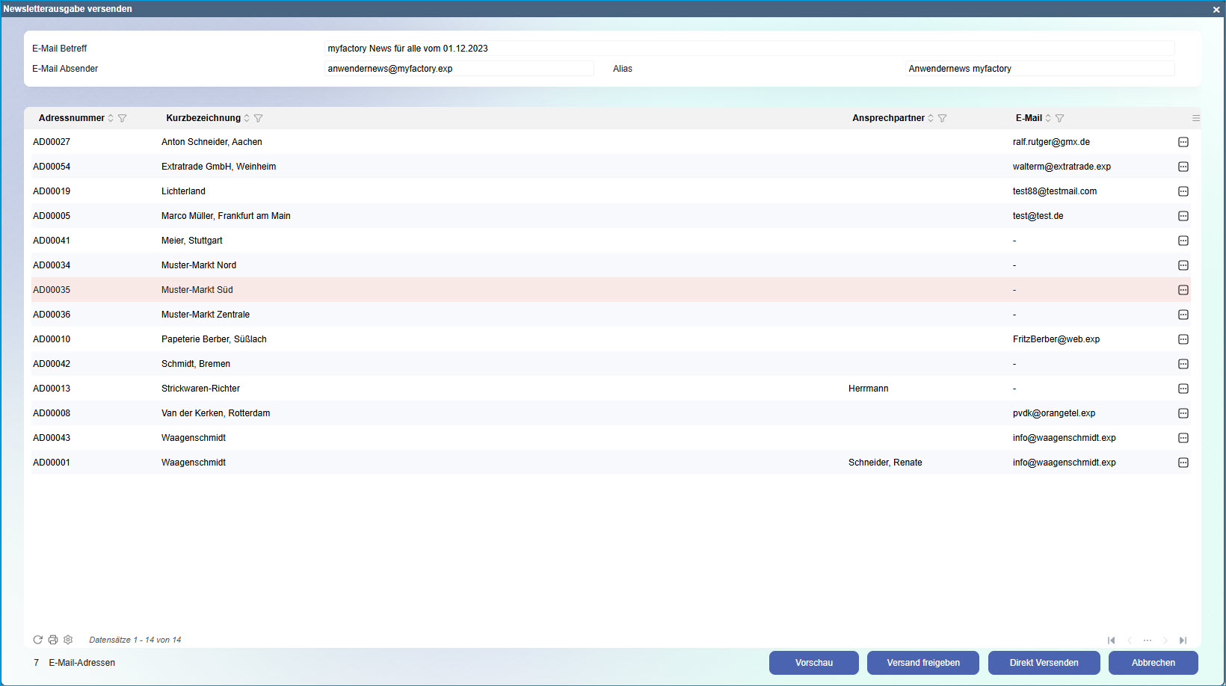Click the refresh icon below the table

[37, 640]
